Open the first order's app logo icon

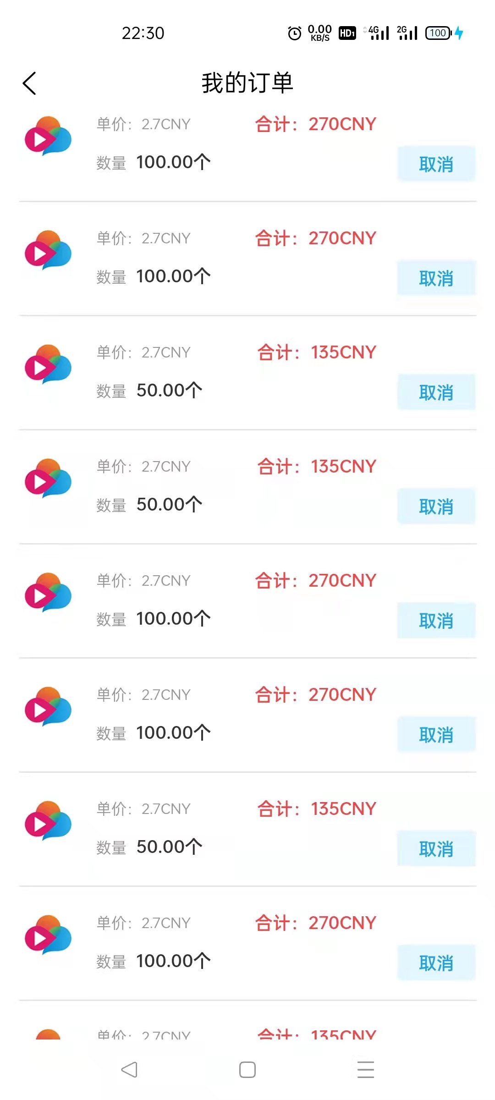tap(48, 136)
